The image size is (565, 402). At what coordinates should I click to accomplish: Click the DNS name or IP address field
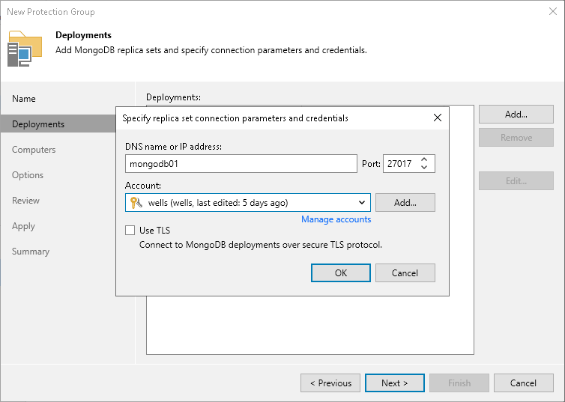pos(241,164)
